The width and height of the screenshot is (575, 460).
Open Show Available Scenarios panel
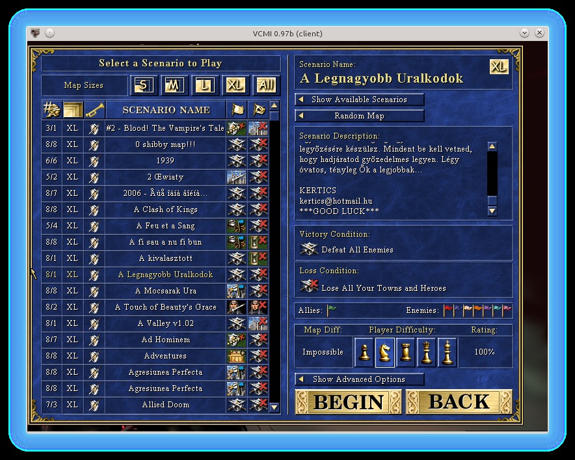coord(359,100)
